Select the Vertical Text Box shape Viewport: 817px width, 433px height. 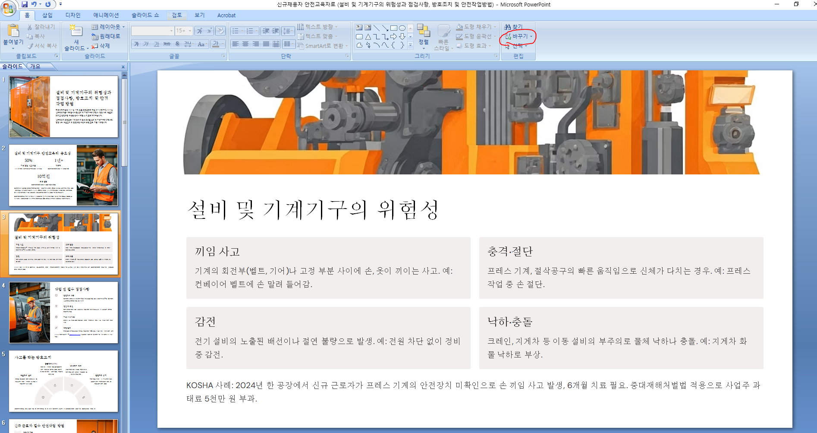[x=368, y=28]
